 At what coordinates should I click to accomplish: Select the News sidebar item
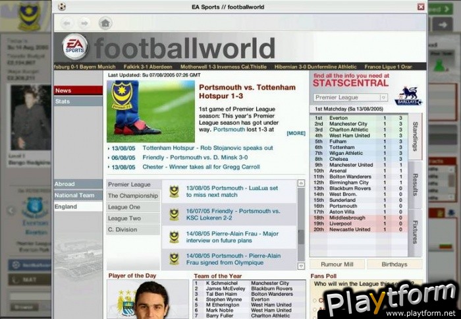[78, 90]
